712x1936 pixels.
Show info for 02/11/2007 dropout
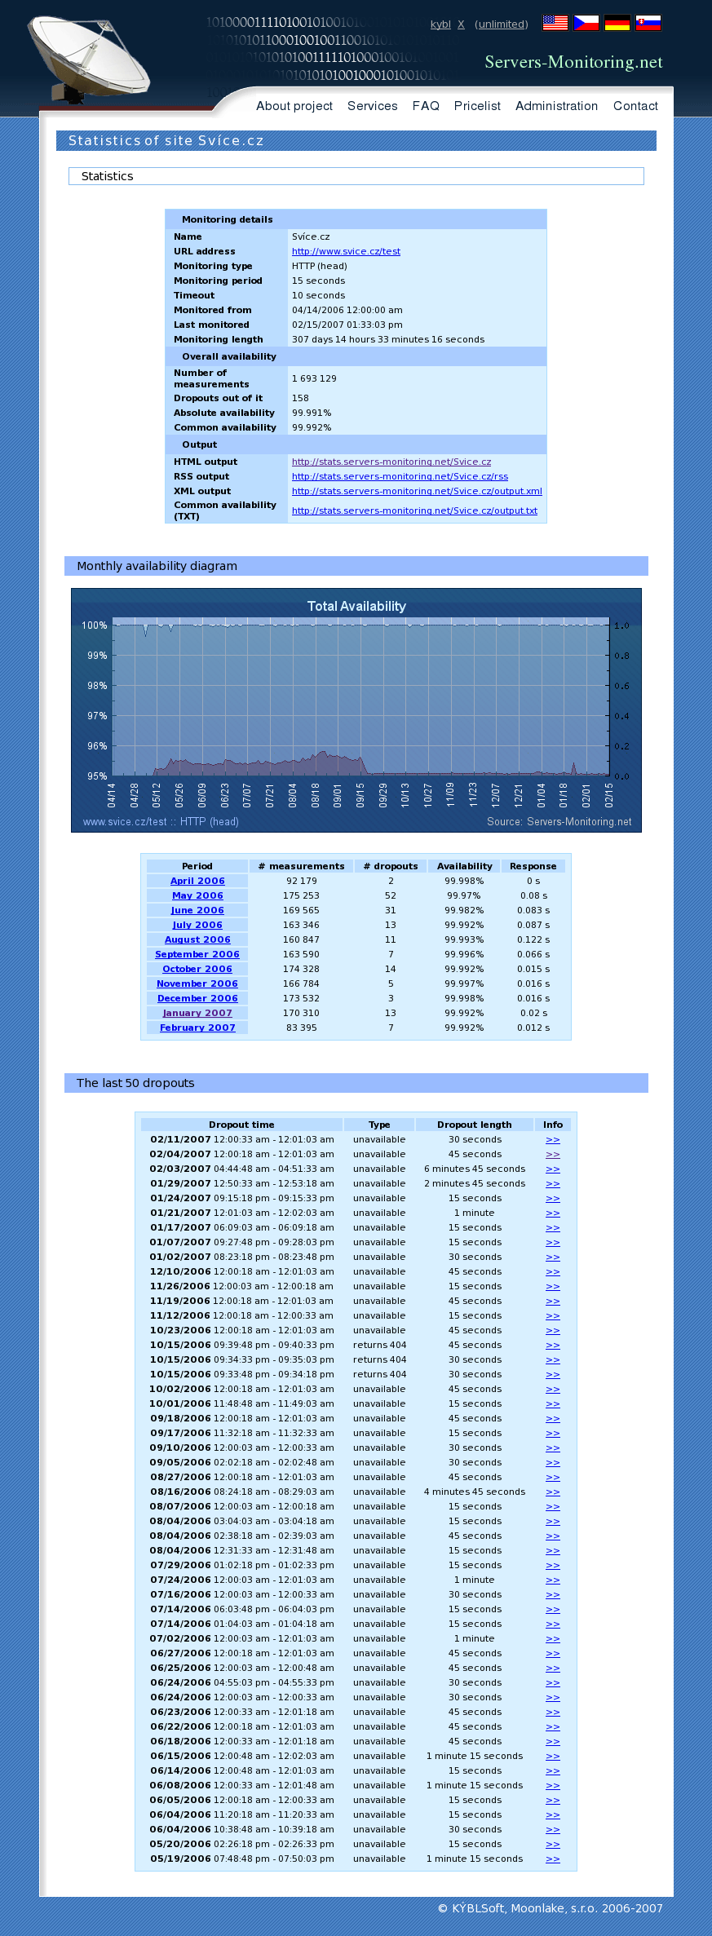tap(553, 1140)
